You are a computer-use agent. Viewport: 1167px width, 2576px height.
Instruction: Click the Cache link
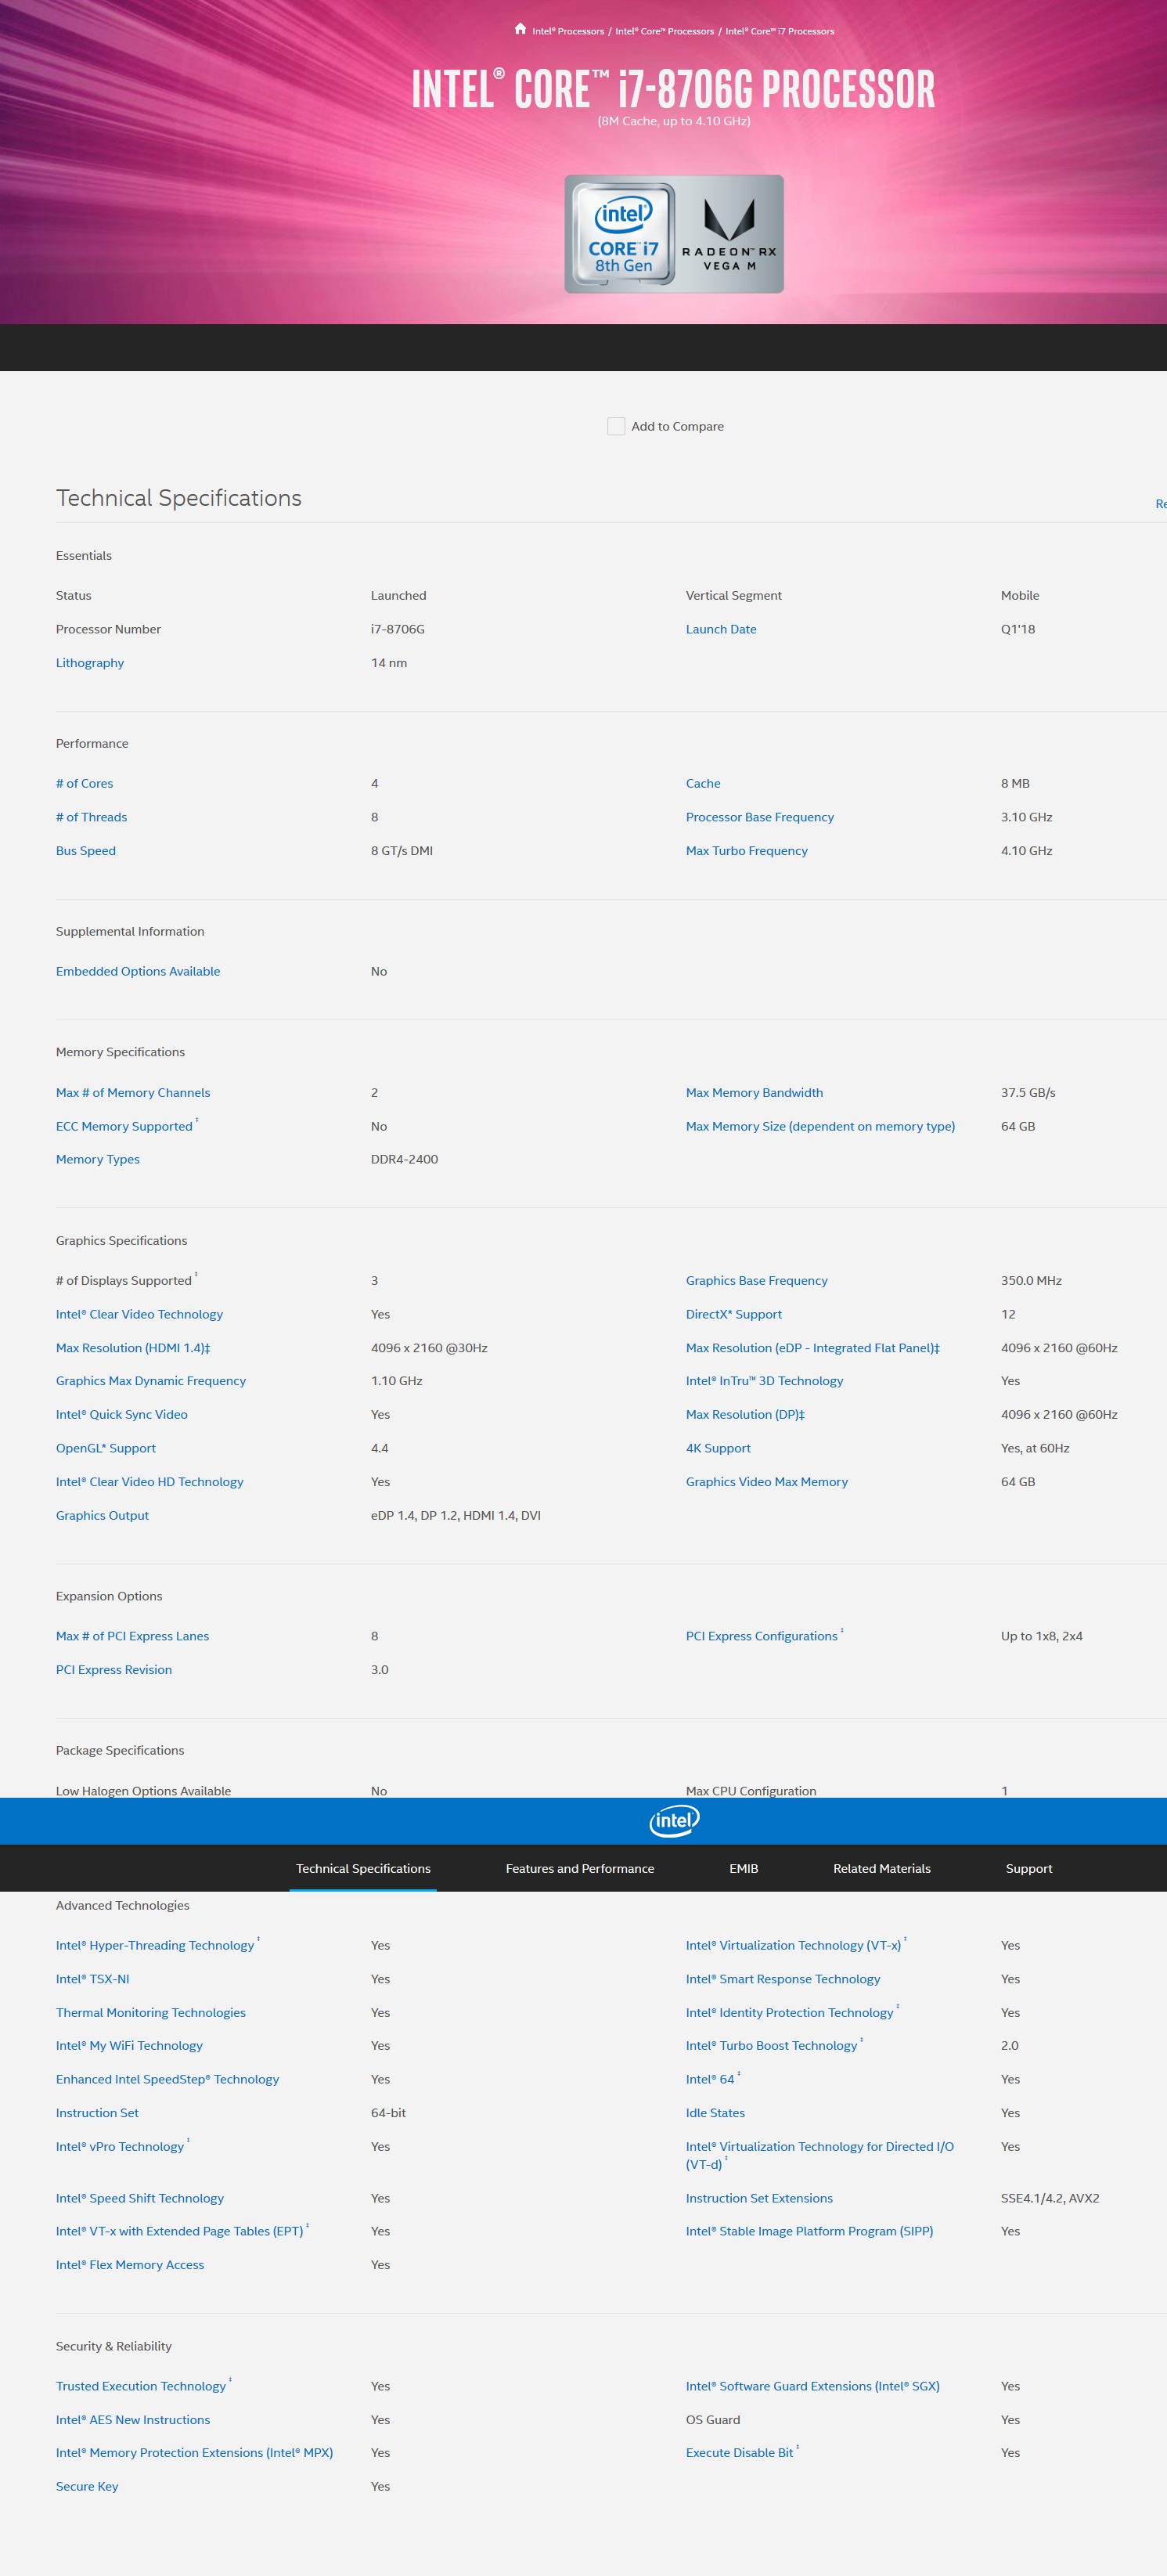(x=703, y=783)
